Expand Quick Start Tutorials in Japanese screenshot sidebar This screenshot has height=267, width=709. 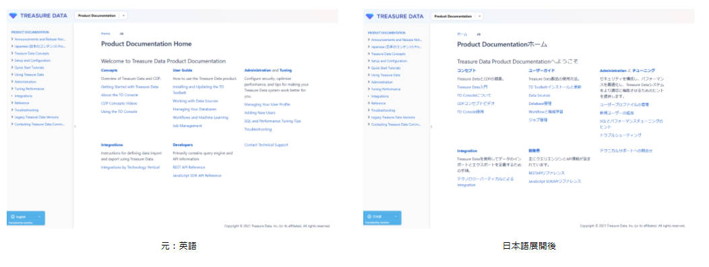(384, 68)
